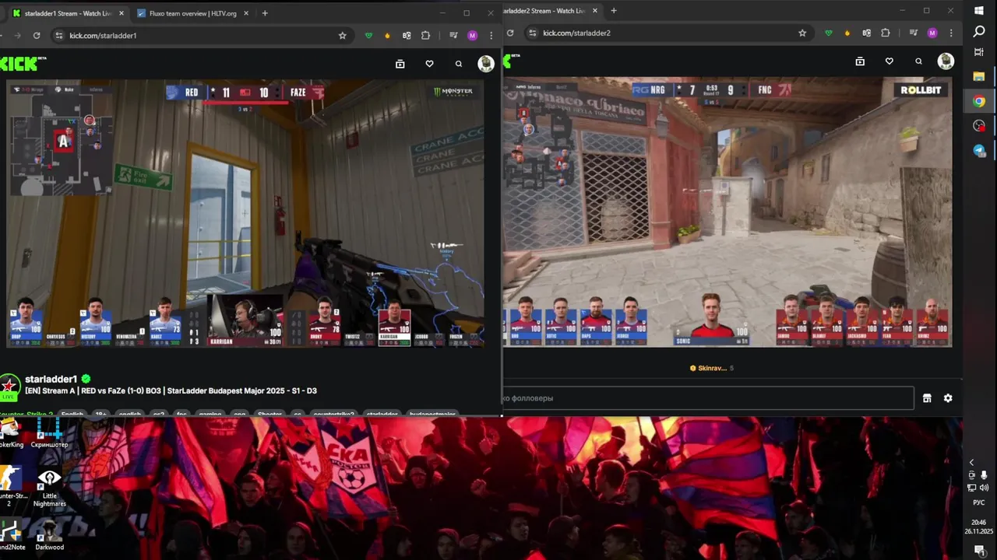
Task: Click address bar showing kick.com/starladder1
Action: point(201,35)
